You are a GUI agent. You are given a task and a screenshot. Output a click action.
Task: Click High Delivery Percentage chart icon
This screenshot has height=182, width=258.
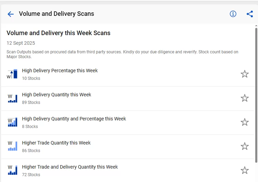12,74
